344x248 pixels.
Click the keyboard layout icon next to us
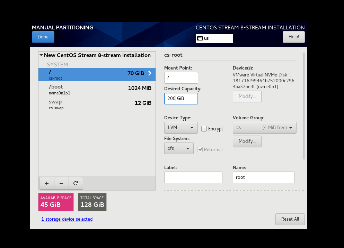click(x=200, y=38)
